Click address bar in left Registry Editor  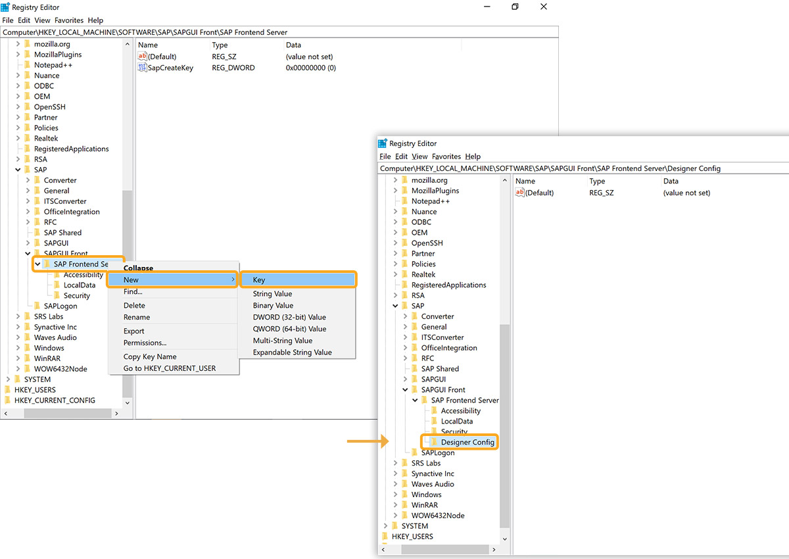point(279,32)
